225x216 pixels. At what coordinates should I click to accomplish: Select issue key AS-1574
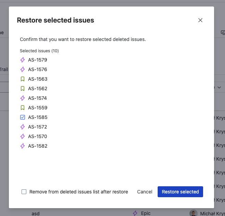(x=38, y=98)
